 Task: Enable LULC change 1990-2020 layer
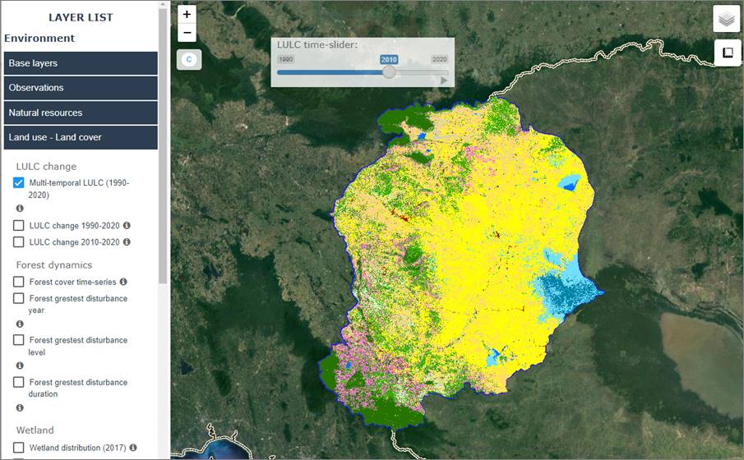(19, 225)
